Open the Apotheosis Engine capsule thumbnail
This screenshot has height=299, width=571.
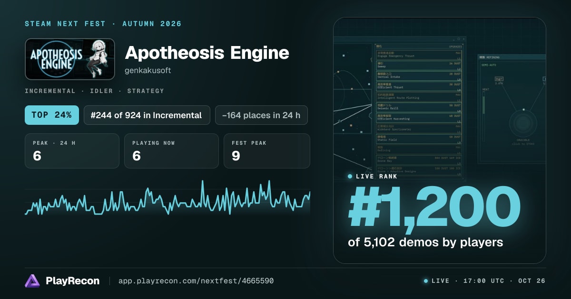(70, 59)
